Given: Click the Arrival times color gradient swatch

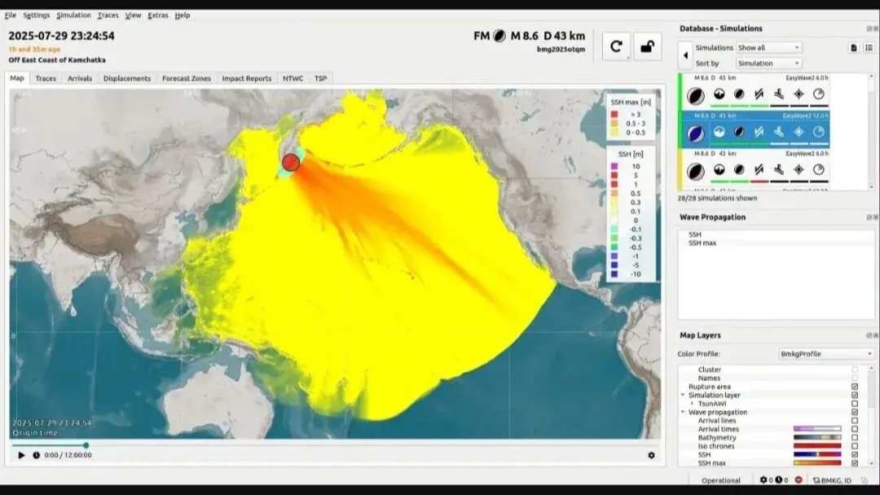Looking at the screenshot, I should (x=817, y=429).
